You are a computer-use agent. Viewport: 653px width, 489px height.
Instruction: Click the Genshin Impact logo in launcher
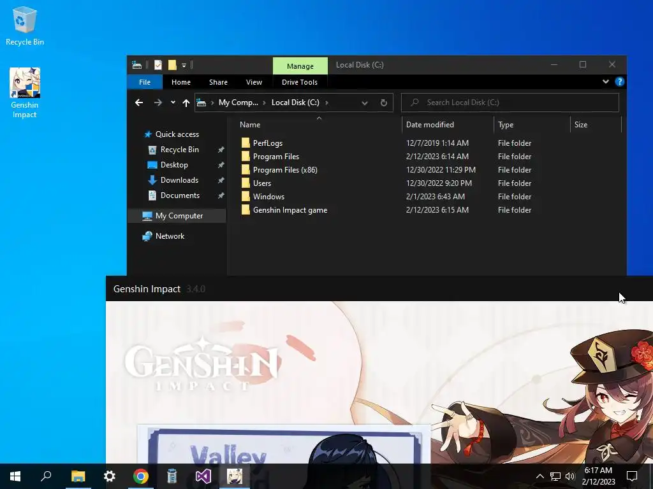click(202, 364)
